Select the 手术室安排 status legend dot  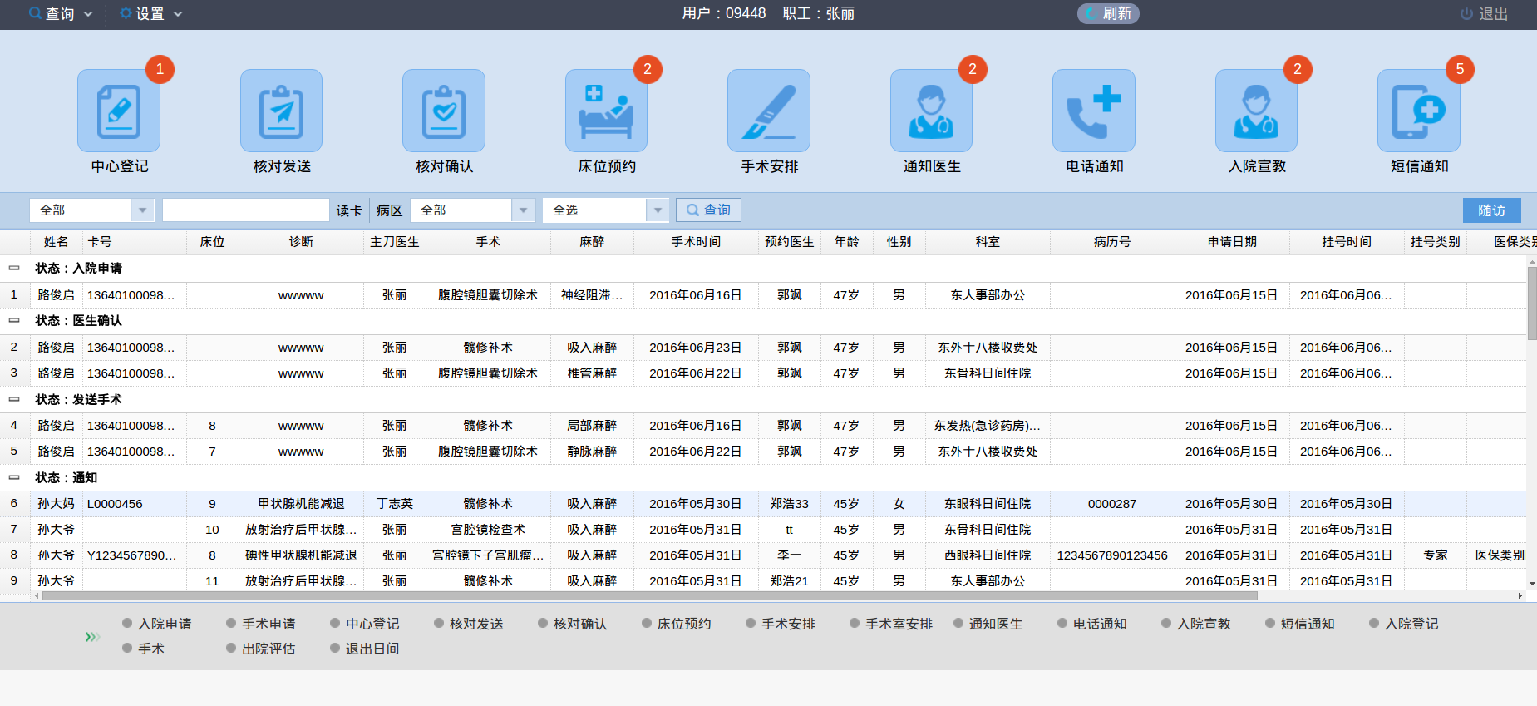point(855,623)
